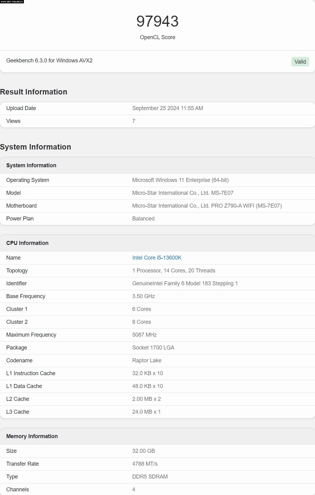Select the DDR5 SDRAM memory type value
Viewport: 315px width, 495px height.
[x=150, y=477]
